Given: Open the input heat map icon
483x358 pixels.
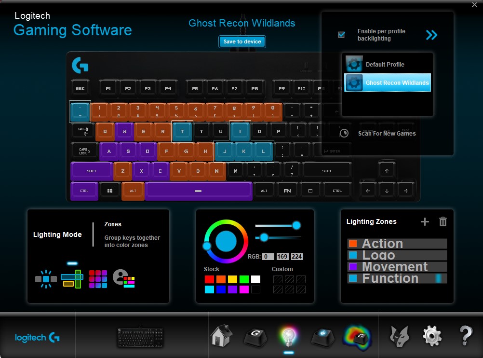Looking at the screenshot, I should click(357, 338).
